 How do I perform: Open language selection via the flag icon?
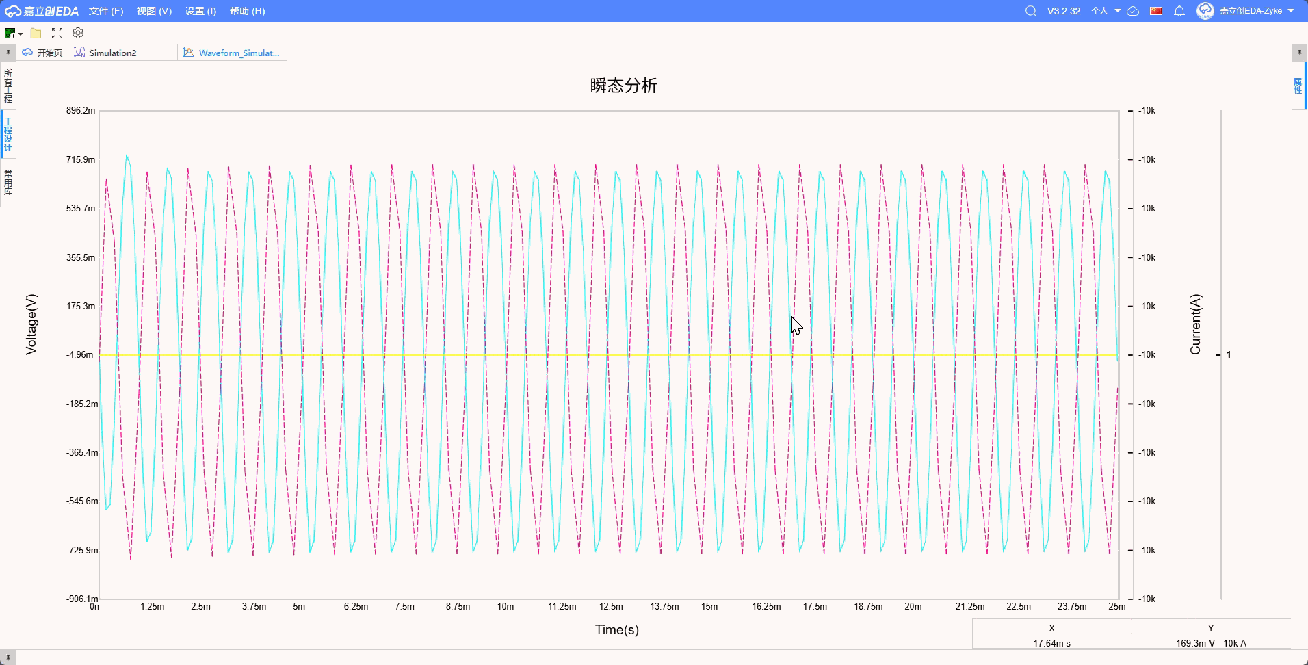1156,11
